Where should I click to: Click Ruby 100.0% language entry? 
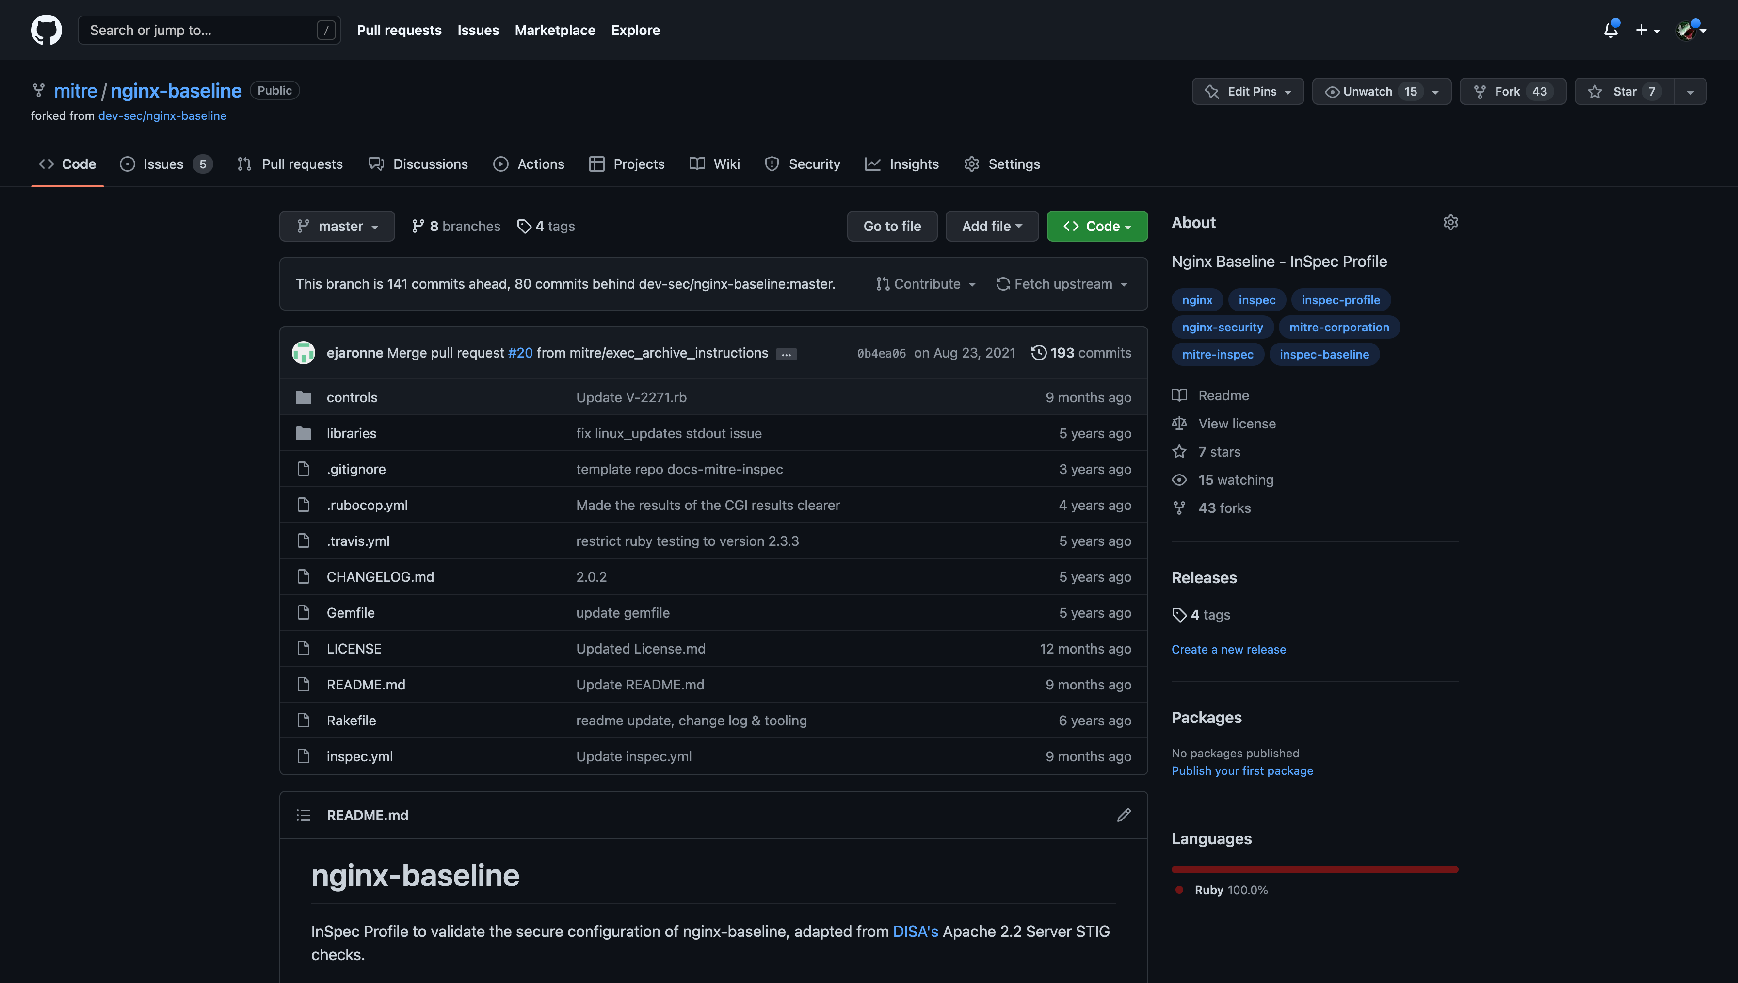click(1222, 890)
